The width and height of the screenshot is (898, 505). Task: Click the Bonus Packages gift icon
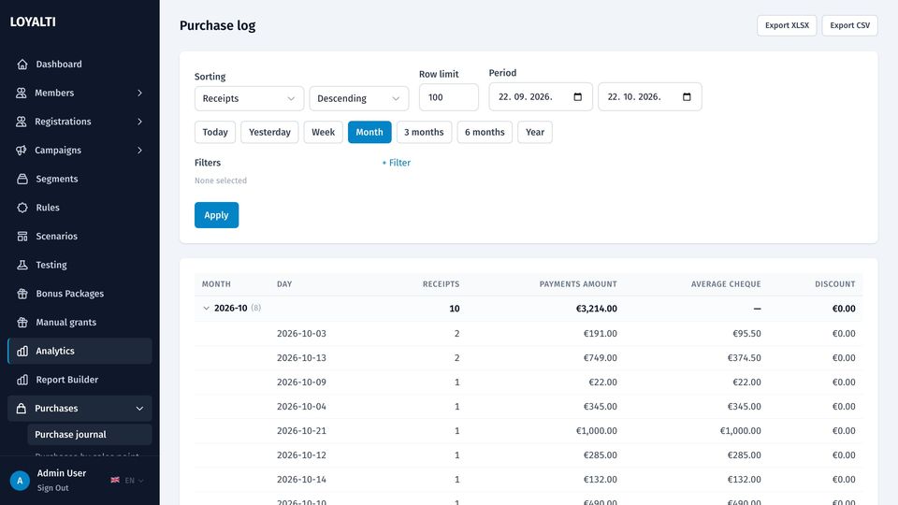click(22, 293)
